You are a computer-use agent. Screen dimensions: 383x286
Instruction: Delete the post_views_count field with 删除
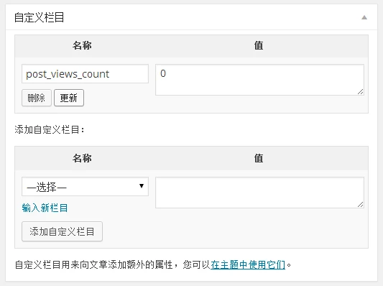(37, 98)
